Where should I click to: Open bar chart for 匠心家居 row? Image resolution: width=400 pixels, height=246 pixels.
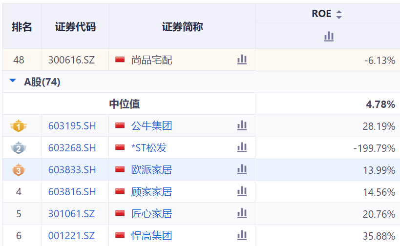[x=242, y=213]
